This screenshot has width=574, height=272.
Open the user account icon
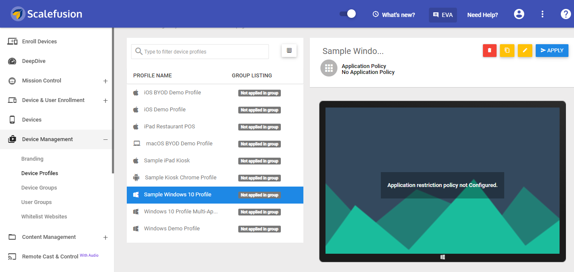[519, 14]
